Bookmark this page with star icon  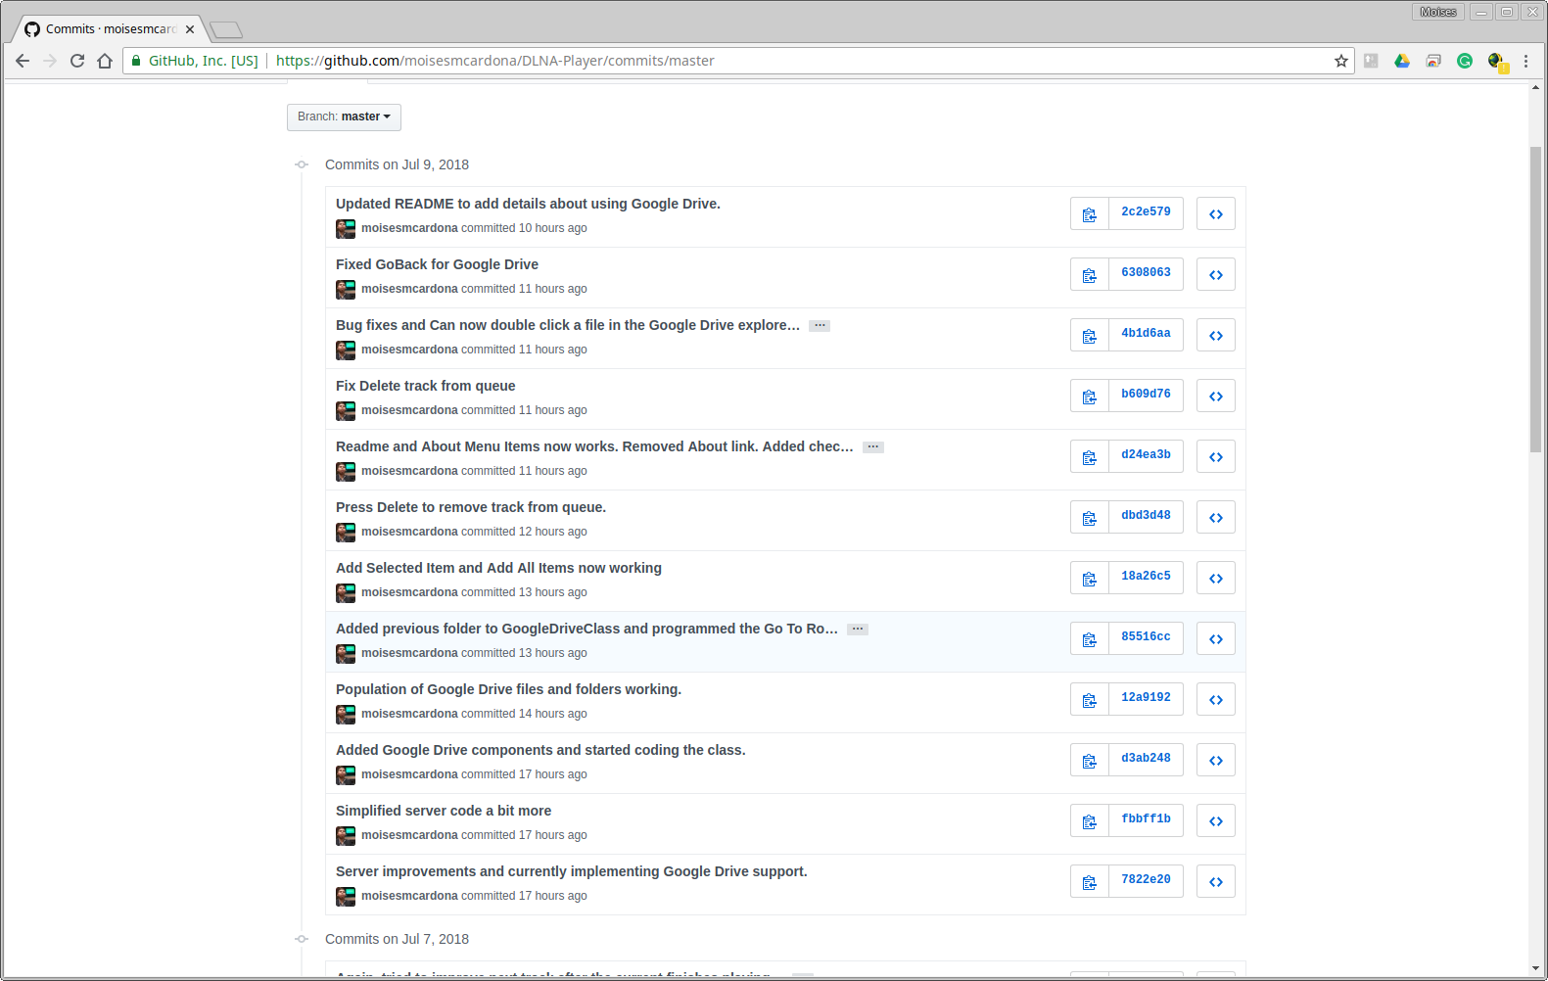point(1341,61)
